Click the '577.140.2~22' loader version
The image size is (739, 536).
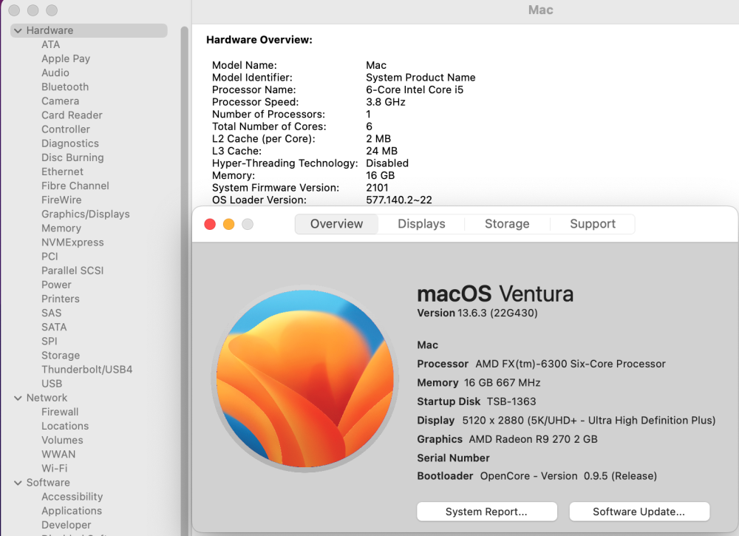point(399,200)
